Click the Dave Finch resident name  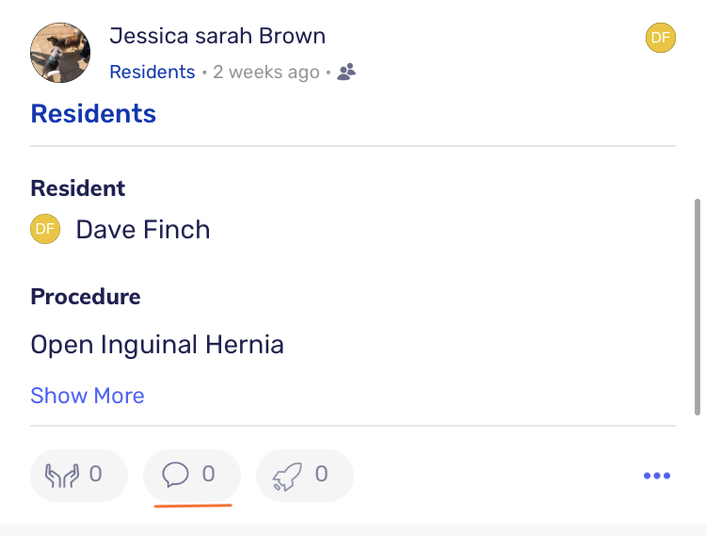tap(143, 229)
